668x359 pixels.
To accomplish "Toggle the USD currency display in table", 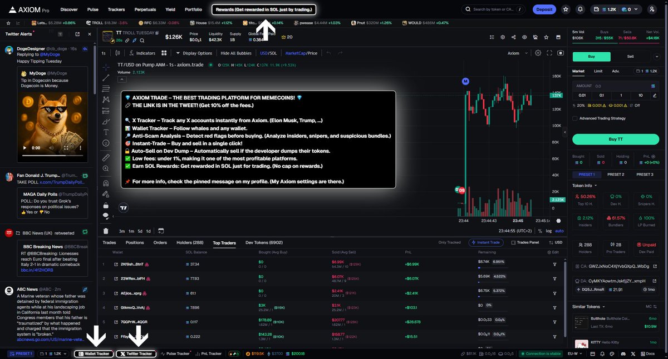I will [555, 242].
